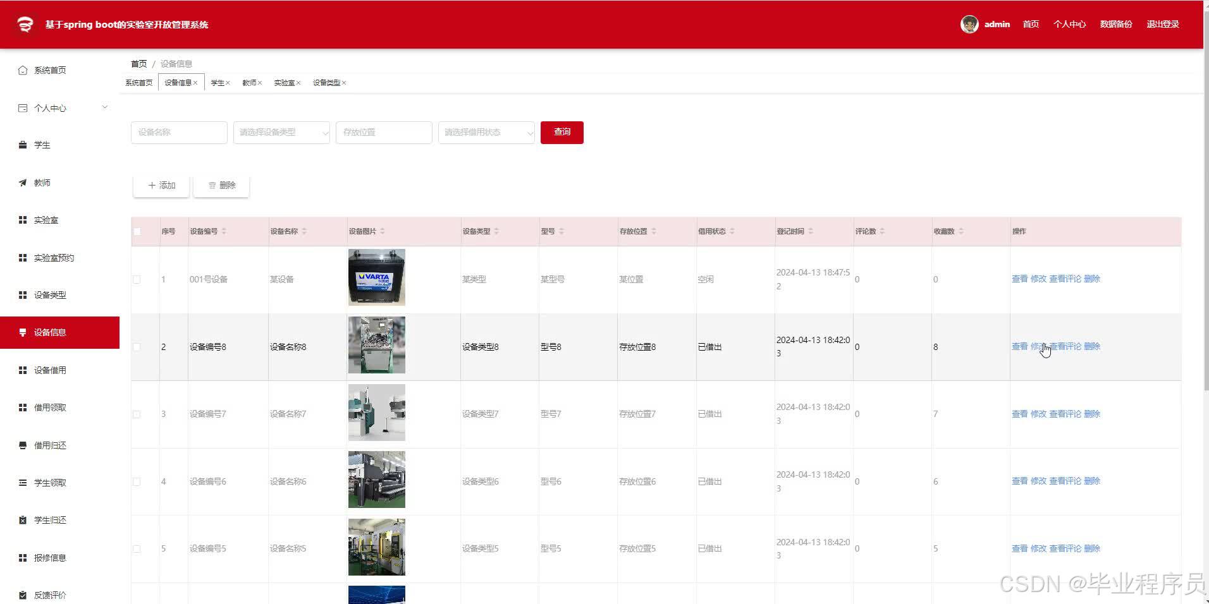Click the 存放位置 search input field
Image resolution: width=1209 pixels, height=604 pixels.
[384, 133]
